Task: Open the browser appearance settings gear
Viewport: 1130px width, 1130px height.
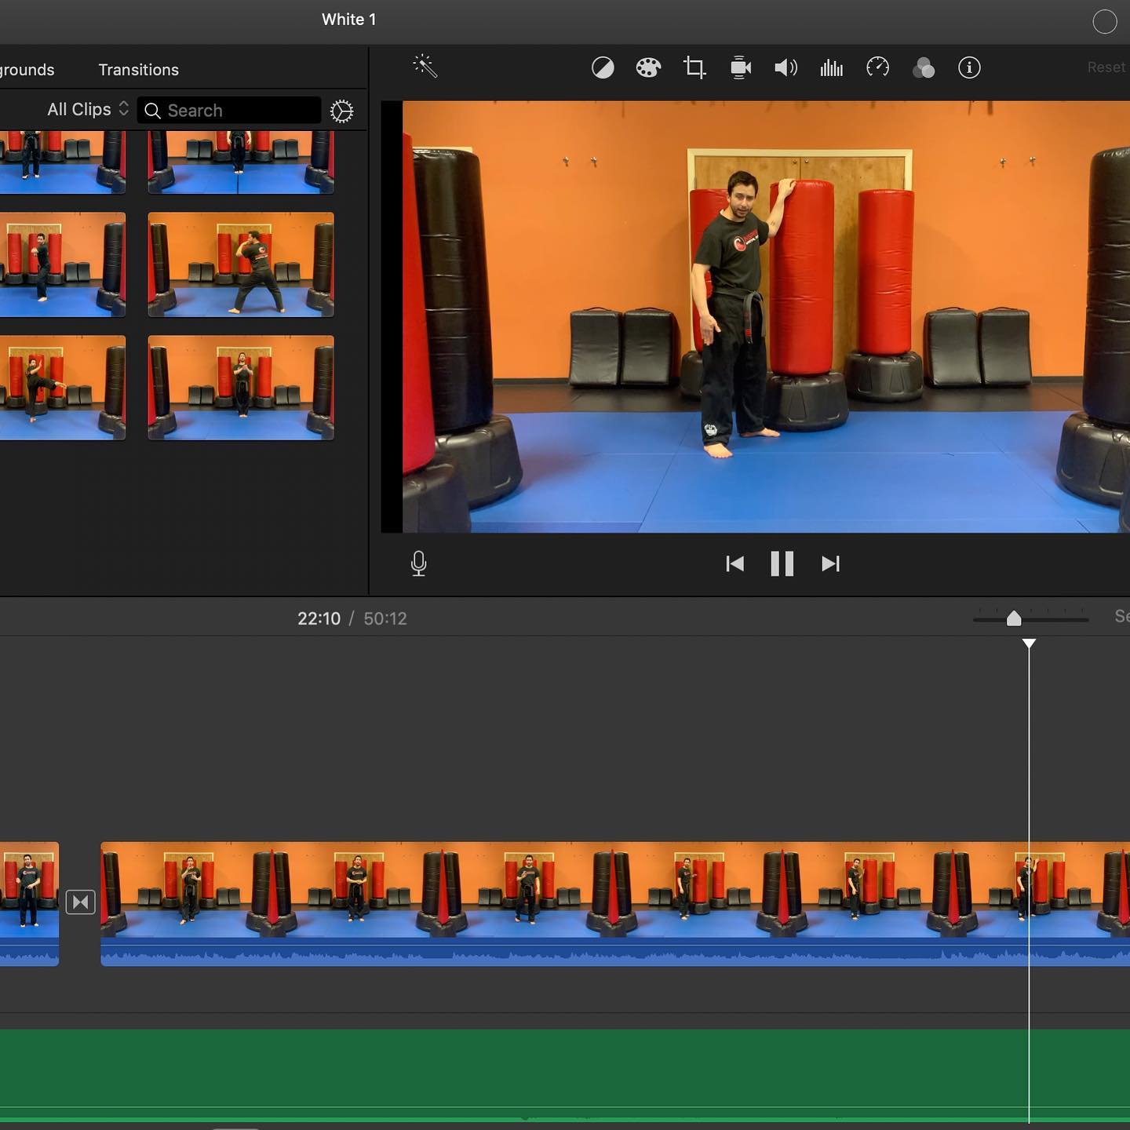Action: (x=341, y=111)
